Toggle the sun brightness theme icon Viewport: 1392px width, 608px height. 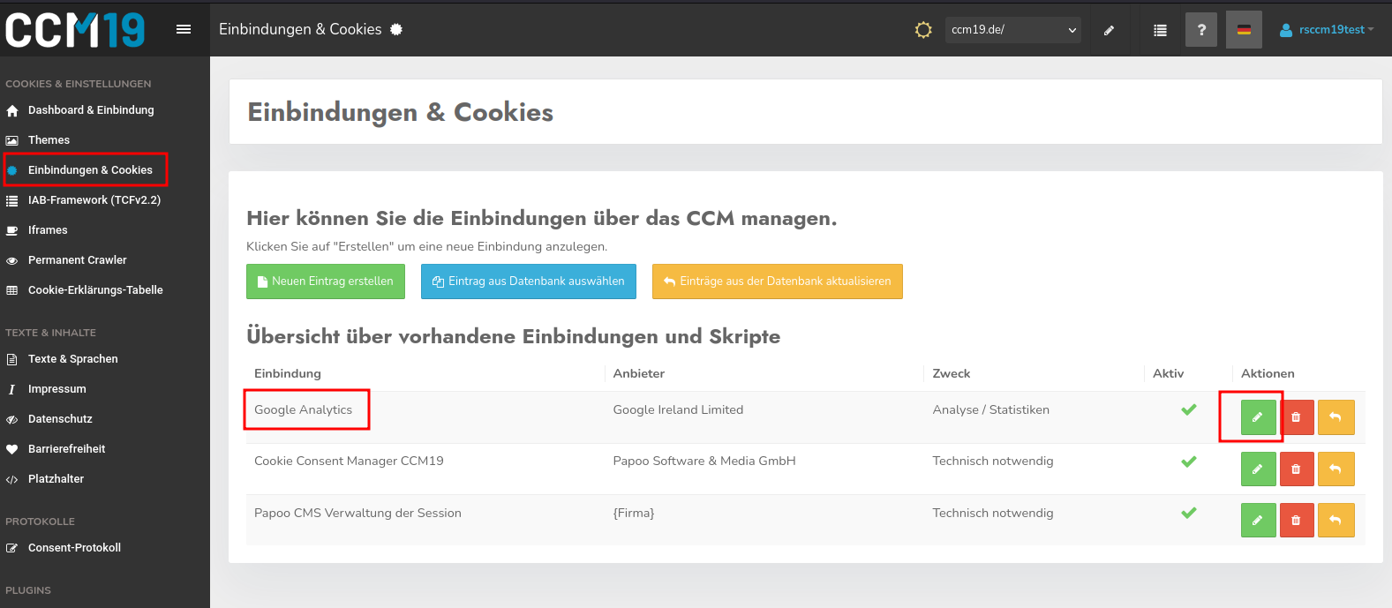pyautogui.click(x=923, y=30)
